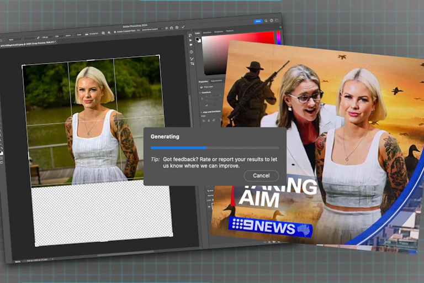
Task: Click the Generating progress bar
Action: click(x=215, y=148)
